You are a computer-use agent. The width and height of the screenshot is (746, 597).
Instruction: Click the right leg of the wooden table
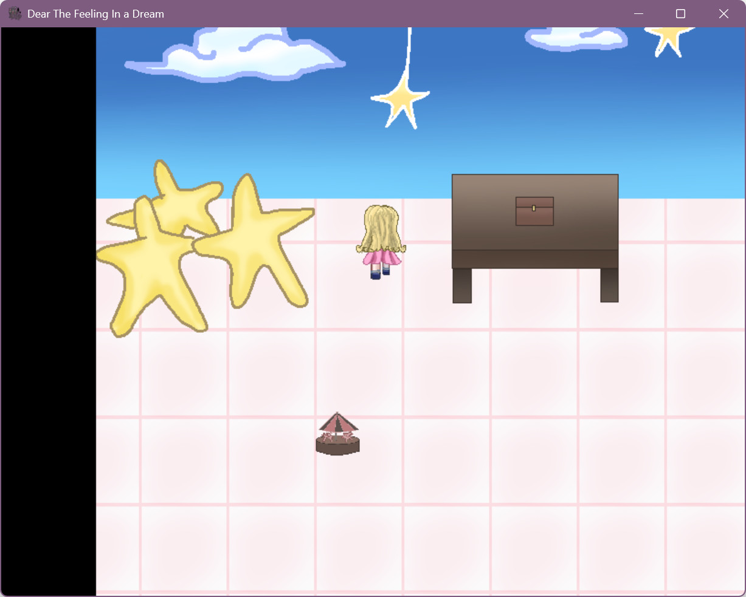tap(609, 285)
